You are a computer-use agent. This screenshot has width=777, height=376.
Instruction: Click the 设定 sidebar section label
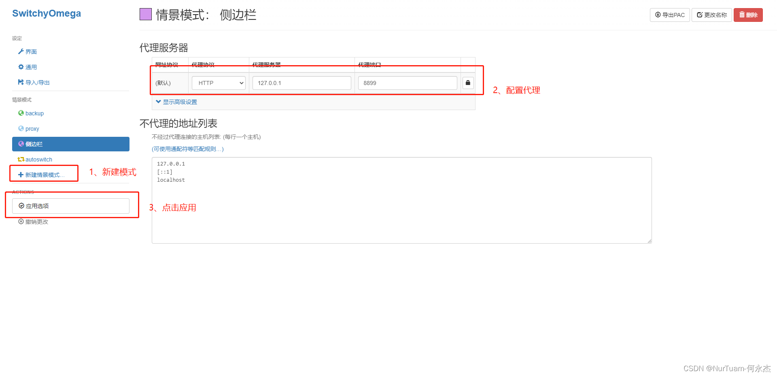pyautogui.click(x=17, y=38)
